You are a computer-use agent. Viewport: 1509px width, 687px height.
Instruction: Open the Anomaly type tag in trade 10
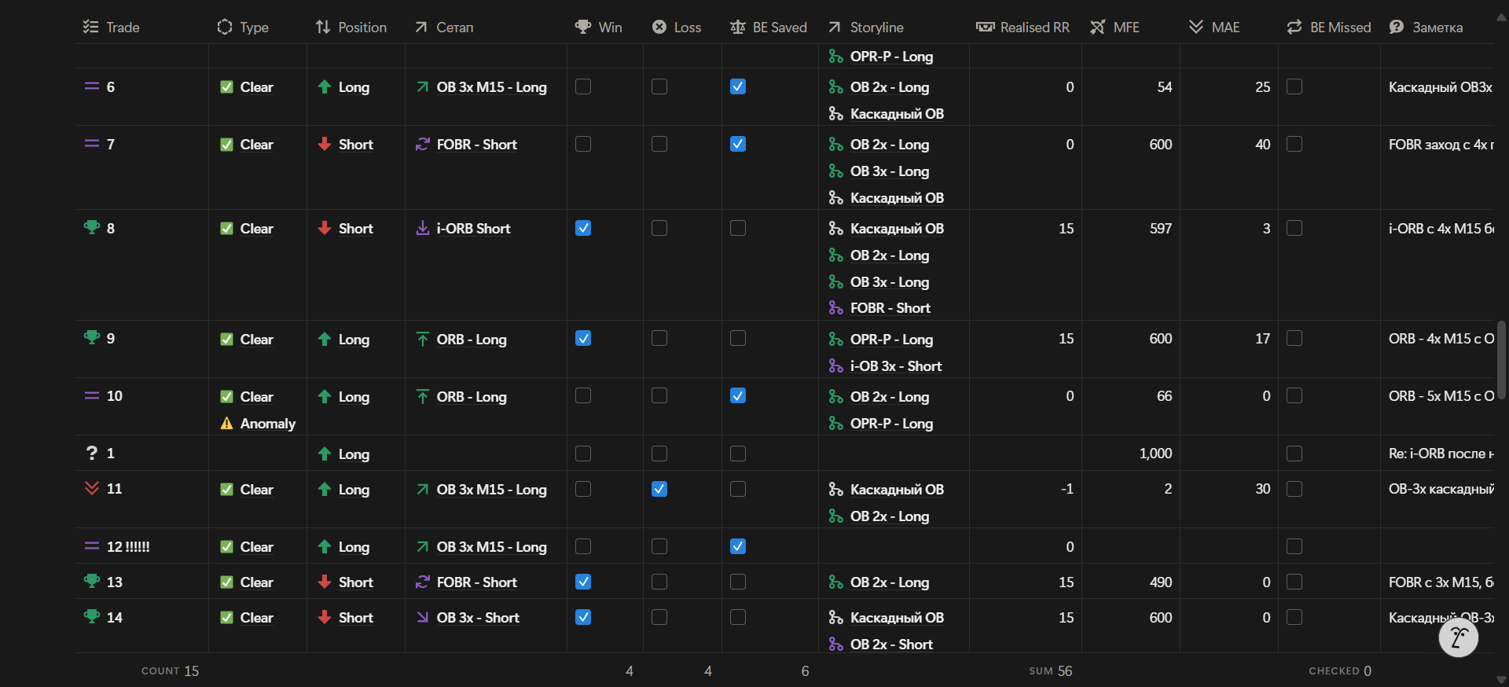click(258, 423)
